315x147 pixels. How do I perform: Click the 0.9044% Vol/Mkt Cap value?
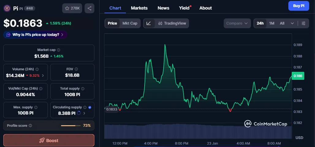click(25, 95)
